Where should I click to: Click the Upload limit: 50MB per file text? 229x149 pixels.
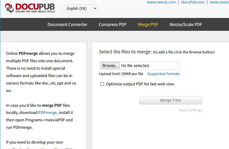pyautogui.click(x=121, y=74)
